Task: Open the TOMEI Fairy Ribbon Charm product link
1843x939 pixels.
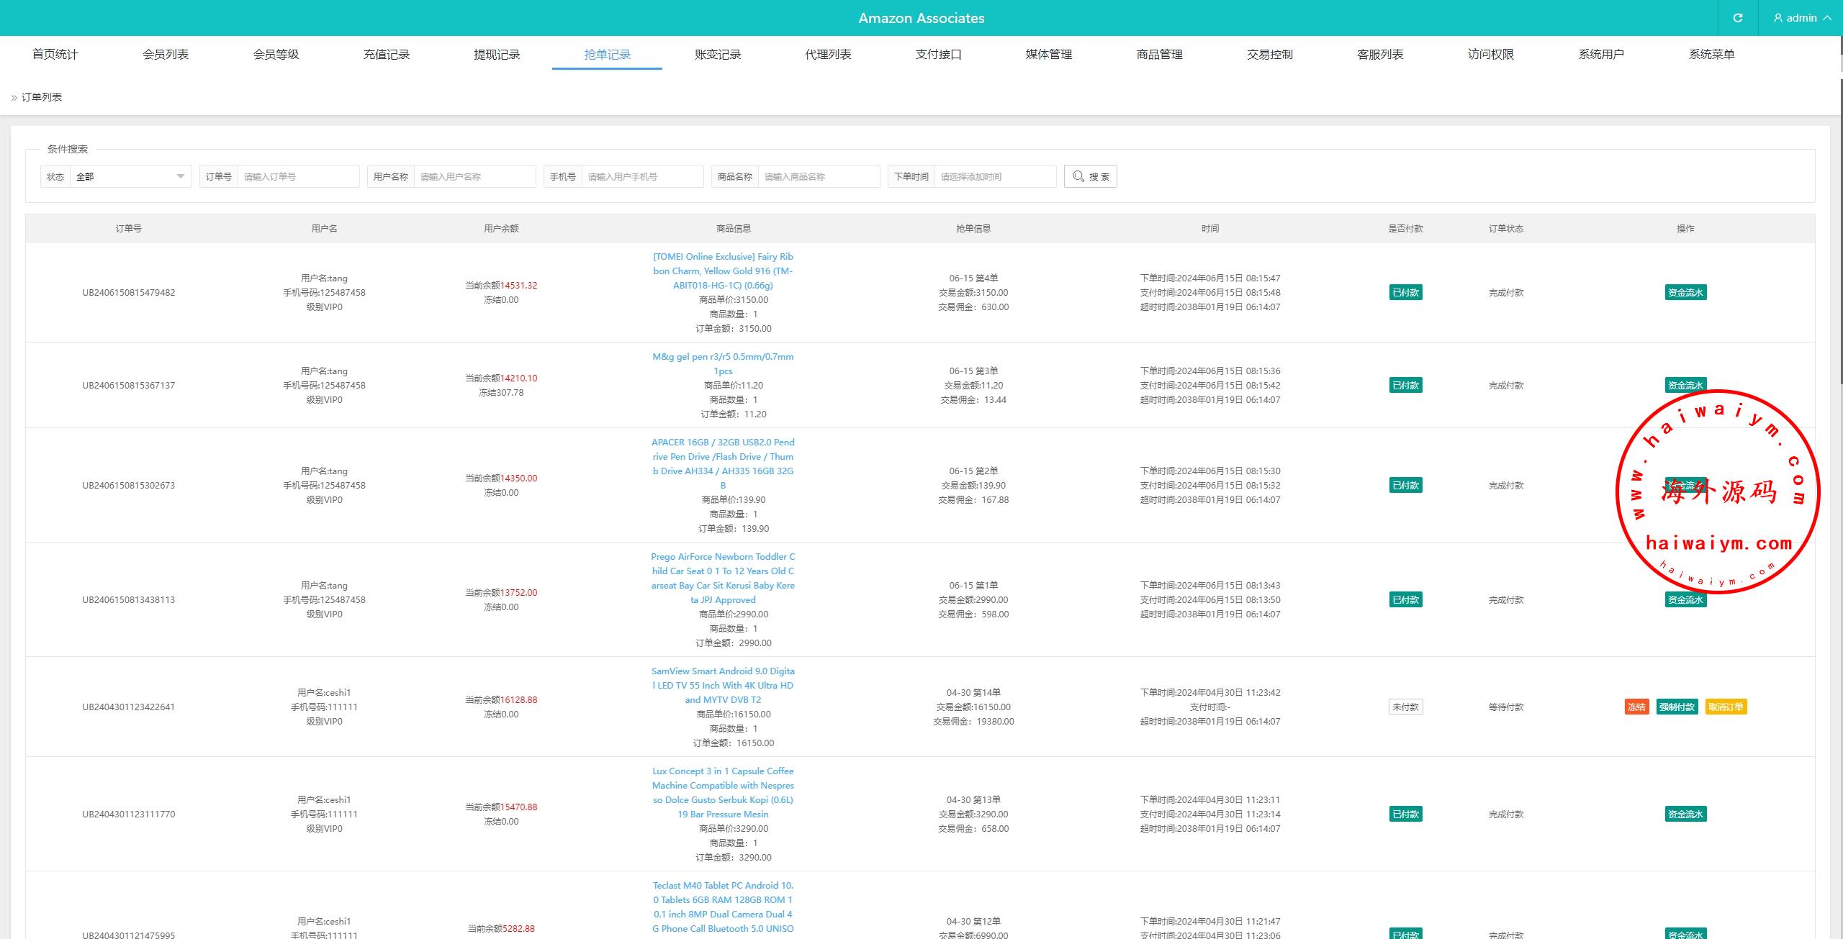Action: [723, 271]
